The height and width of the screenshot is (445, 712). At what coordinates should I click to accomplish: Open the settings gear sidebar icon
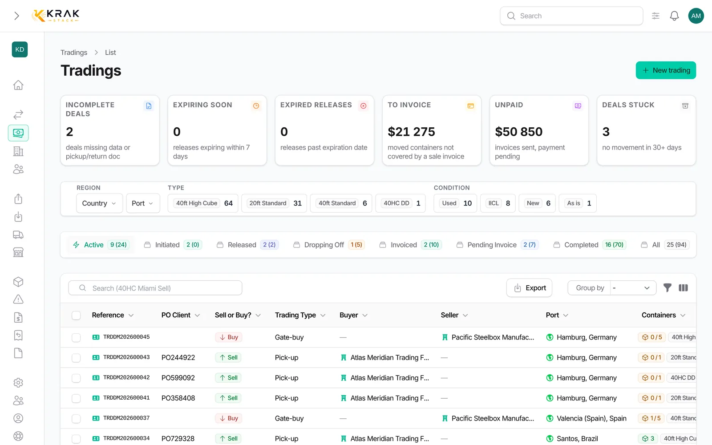[x=18, y=383]
